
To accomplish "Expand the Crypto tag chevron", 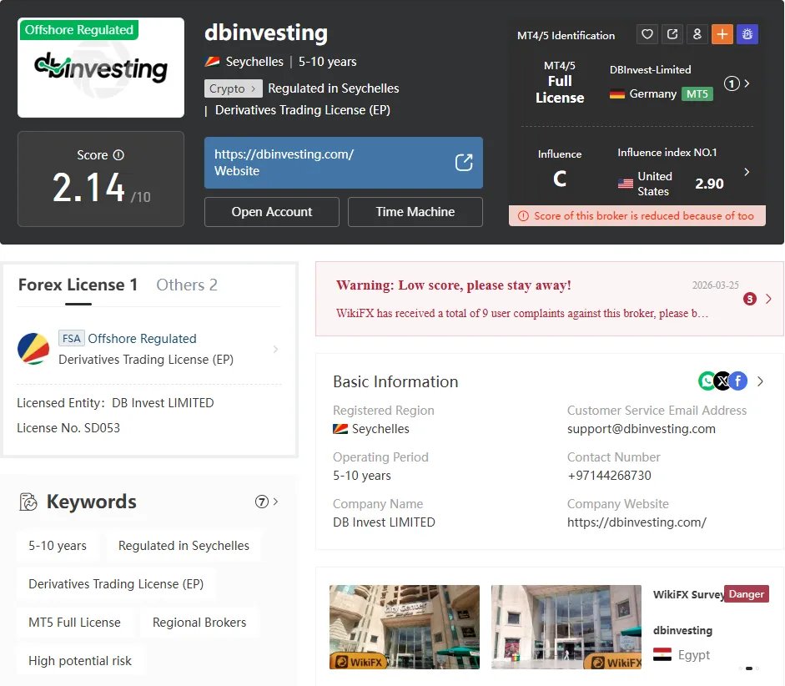I will [x=254, y=88].
